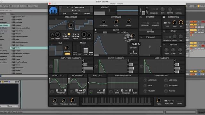Image resolution: width=205 pixels, height=115 pixels.
Task: Toggle the Arp power switch
Action: click(x=147, y=8)
